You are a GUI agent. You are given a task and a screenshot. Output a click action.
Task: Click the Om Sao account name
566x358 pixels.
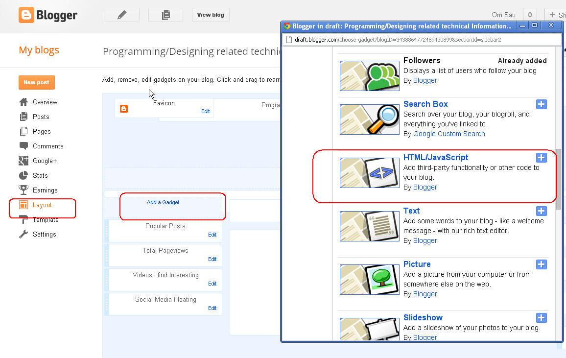coord(503,15)
